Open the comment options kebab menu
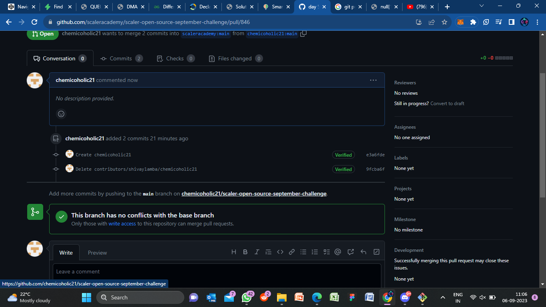Image resolution: width=546 pixels, height=307 pixels. point(373,80)
